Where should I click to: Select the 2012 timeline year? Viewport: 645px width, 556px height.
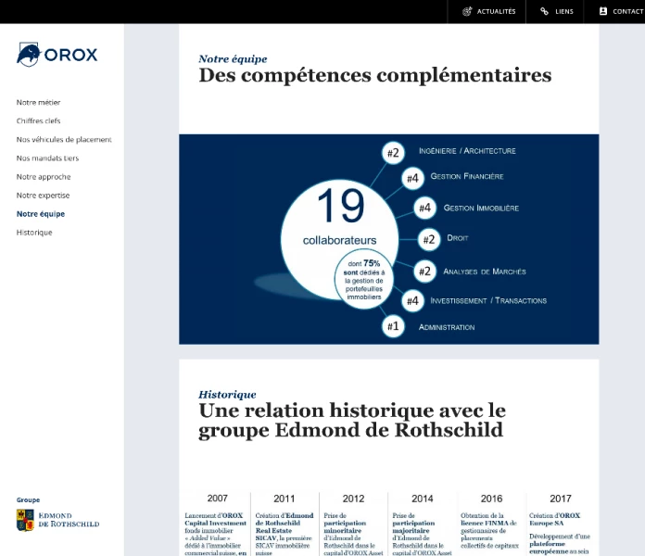pos(353,499)
